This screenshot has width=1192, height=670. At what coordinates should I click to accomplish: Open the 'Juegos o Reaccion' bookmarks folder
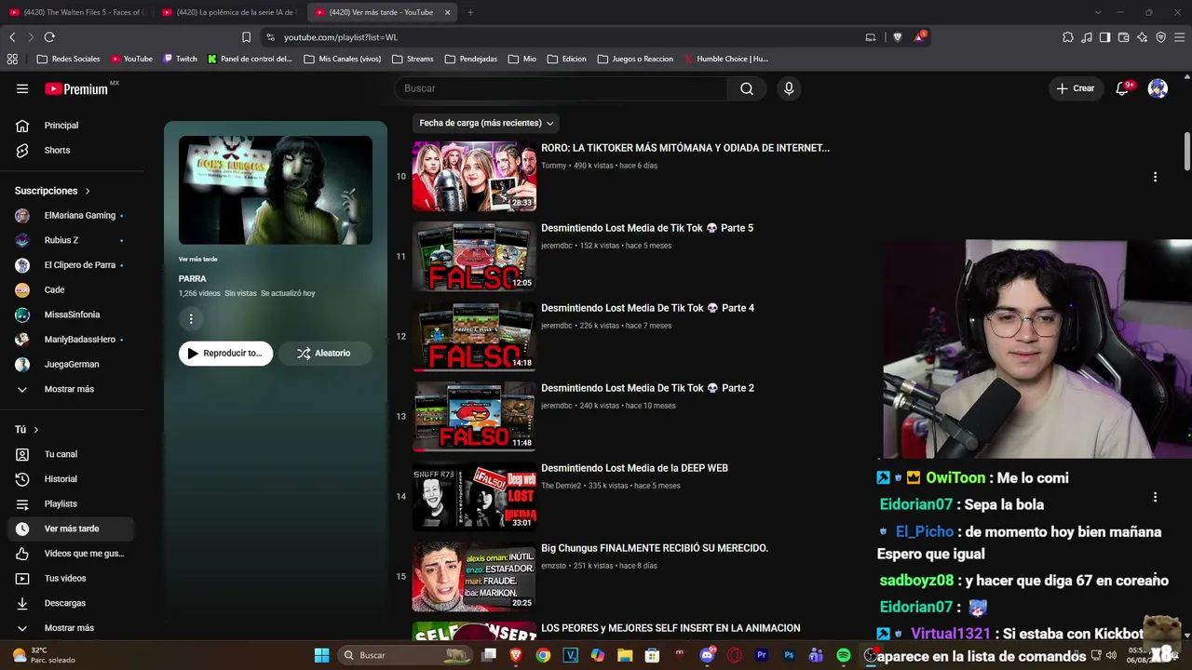tap(635, 59)
